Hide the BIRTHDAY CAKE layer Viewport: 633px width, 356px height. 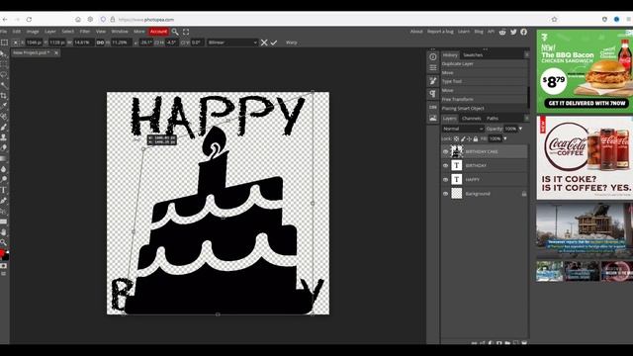(x=446, y=151)
